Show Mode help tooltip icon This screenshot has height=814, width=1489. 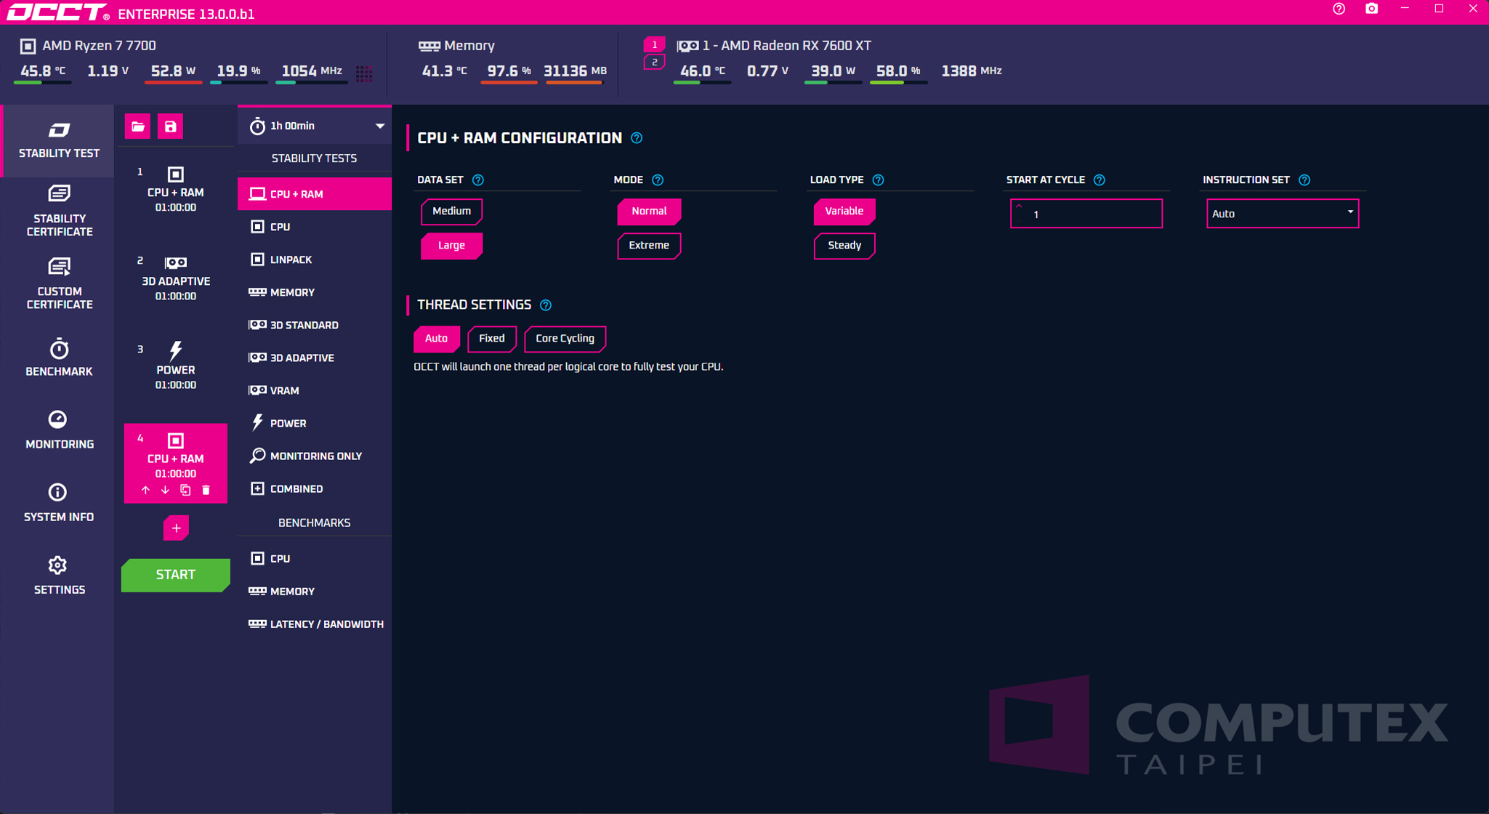658,180
